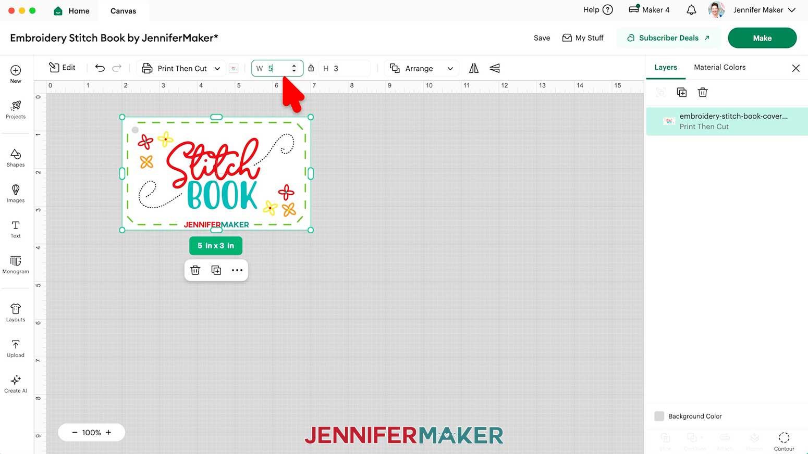Select the Layers tab
The image size is (808, 454).
click(666, 67)
